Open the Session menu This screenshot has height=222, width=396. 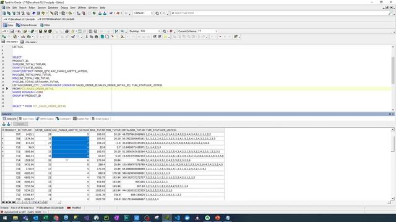click(41, 7)
